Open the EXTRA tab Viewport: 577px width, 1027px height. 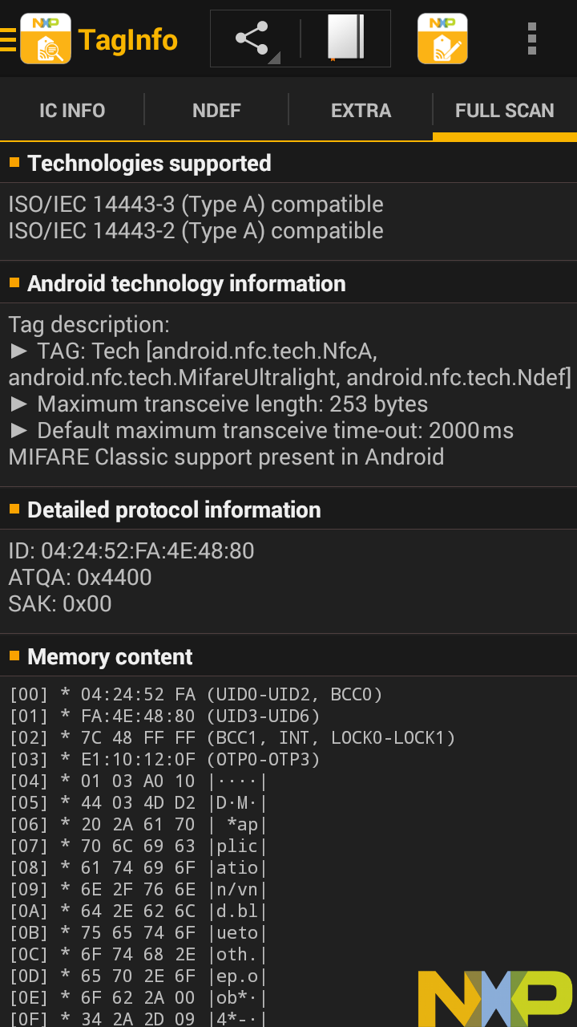pyautogui.click(x=361, y=111)
